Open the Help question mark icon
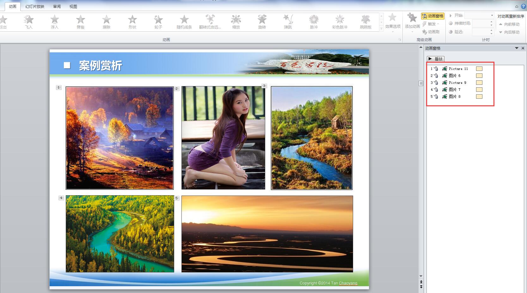The image size is (527, 293). (x=524, y=6)
